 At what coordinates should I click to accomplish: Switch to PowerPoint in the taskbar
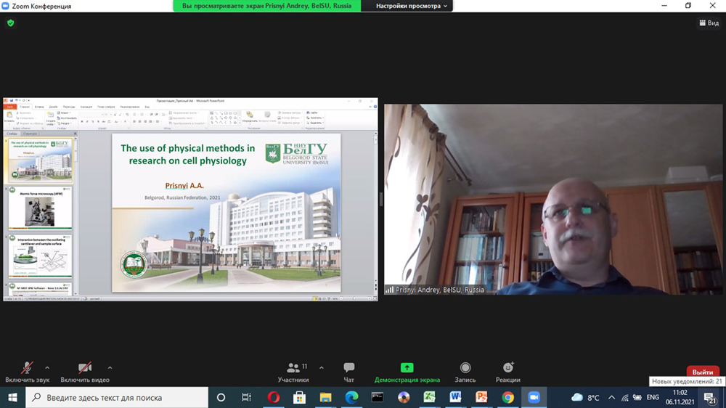tap(481, 397)
